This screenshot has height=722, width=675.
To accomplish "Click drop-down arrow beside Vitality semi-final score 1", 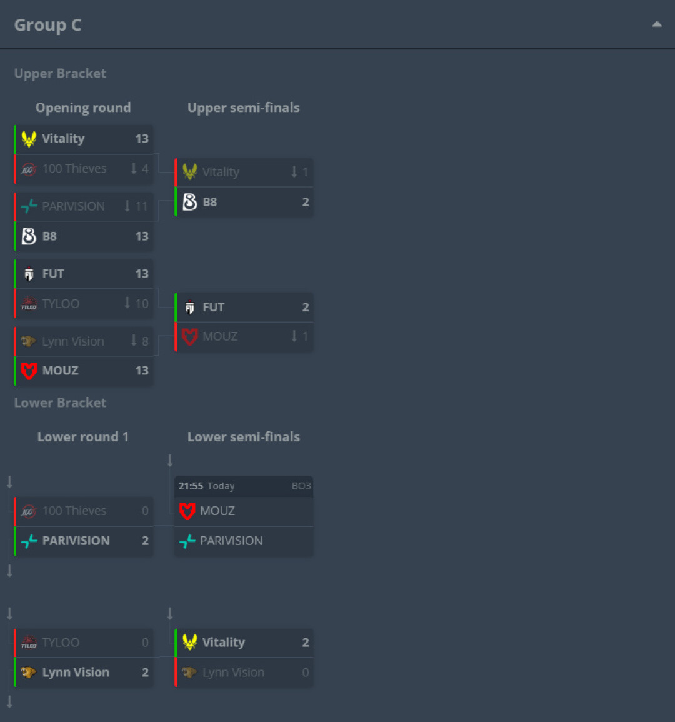I will [294, 172].
